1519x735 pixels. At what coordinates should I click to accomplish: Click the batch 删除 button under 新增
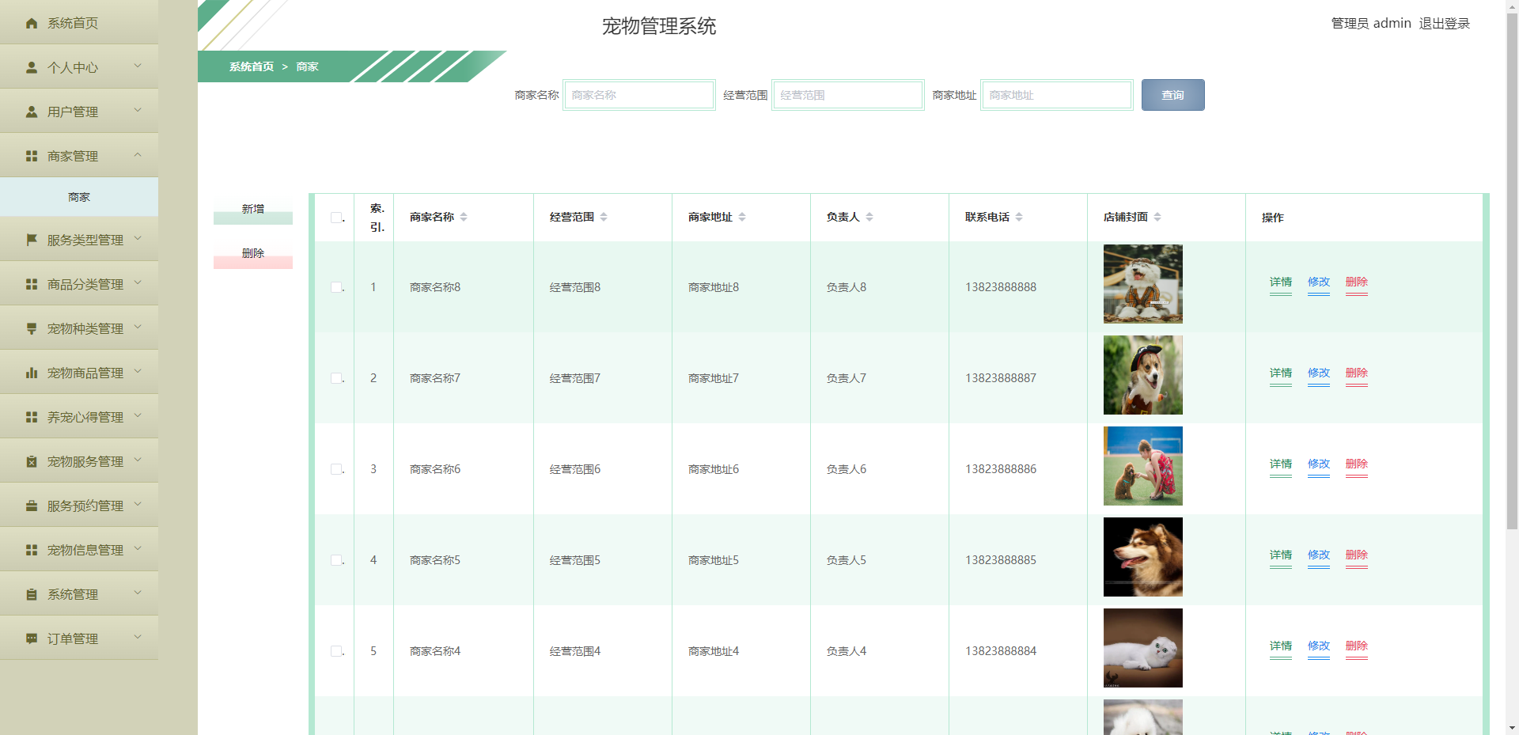pyautogui.click(x=253, y=255)
